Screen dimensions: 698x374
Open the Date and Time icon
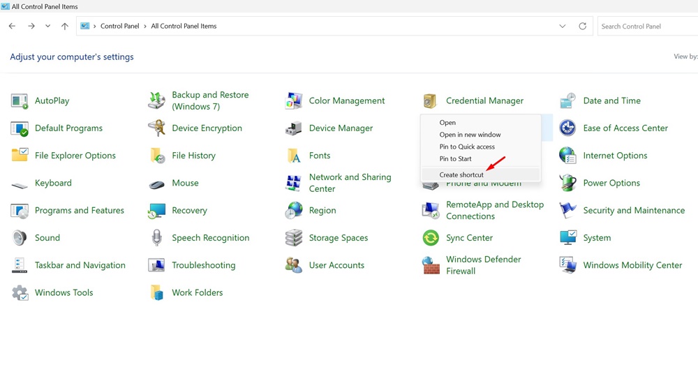[568, 101]
